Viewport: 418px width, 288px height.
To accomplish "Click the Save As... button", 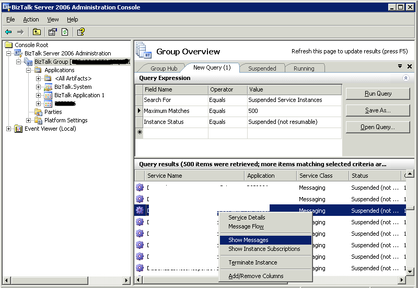I will [378, 110].
